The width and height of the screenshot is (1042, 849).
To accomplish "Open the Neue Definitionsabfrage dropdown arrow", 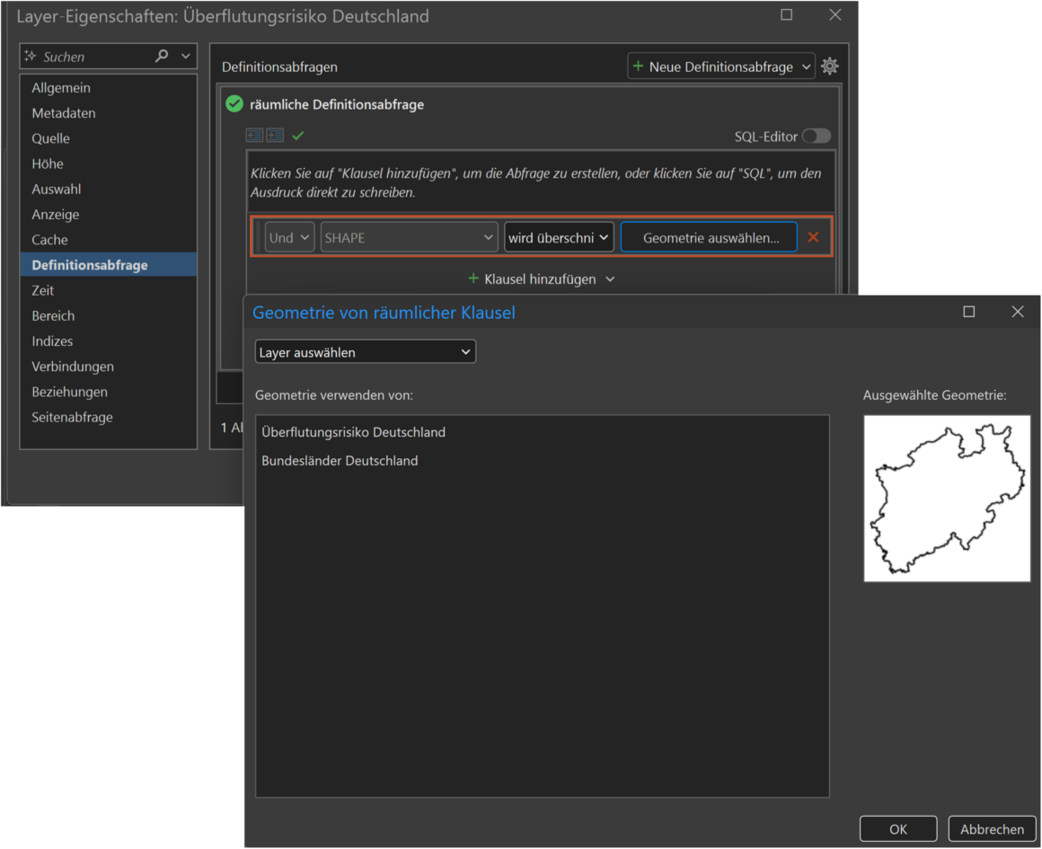I will pyautogui.click(x=806, y=66).
